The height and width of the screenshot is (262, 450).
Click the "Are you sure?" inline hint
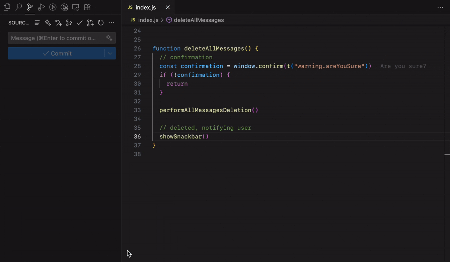pyautogui.click(x=403, y=66)
